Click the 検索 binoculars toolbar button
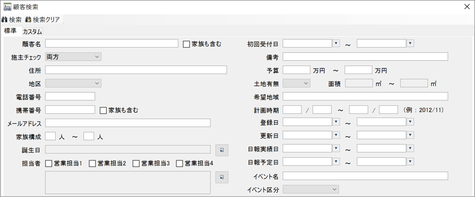 point(12,20)
